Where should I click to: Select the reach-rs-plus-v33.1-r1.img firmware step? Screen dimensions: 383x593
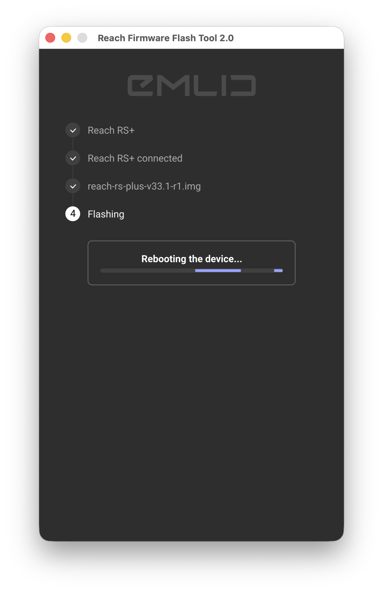(x=144, y=186)
